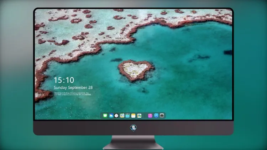This screenshot has width=267, height=150.
Task: Open the green Messages app in dock
Action: pos(105,116)
